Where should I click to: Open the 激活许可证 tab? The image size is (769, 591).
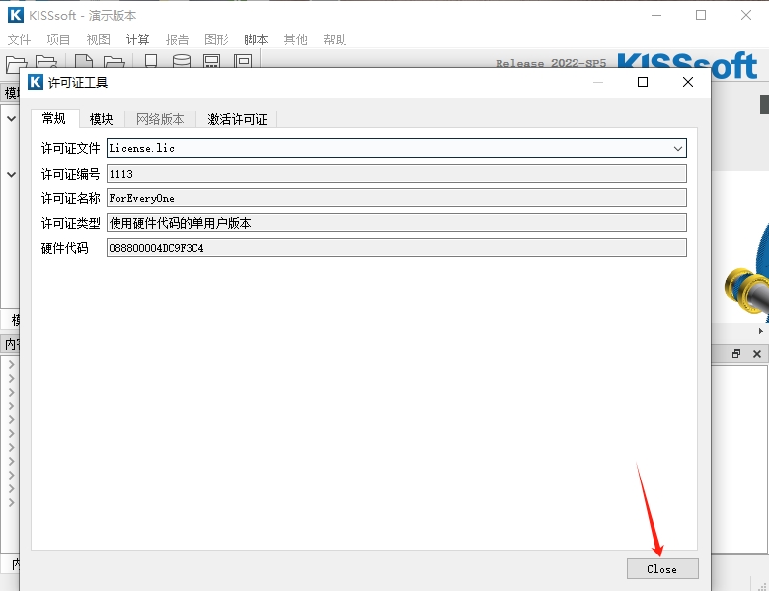click(237, 119)
